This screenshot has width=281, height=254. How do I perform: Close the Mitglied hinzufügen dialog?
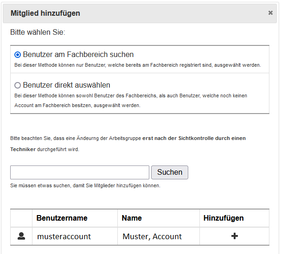[x=270, y=13]
